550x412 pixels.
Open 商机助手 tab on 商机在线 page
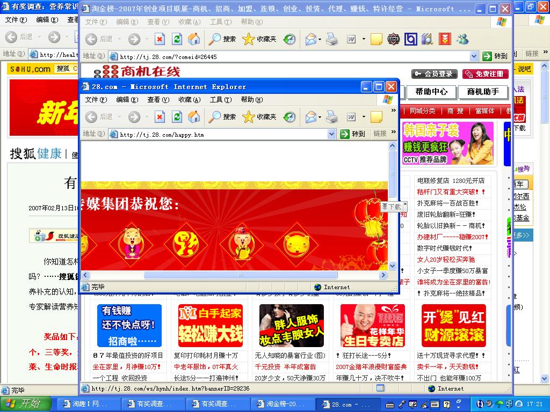point(483,92)
